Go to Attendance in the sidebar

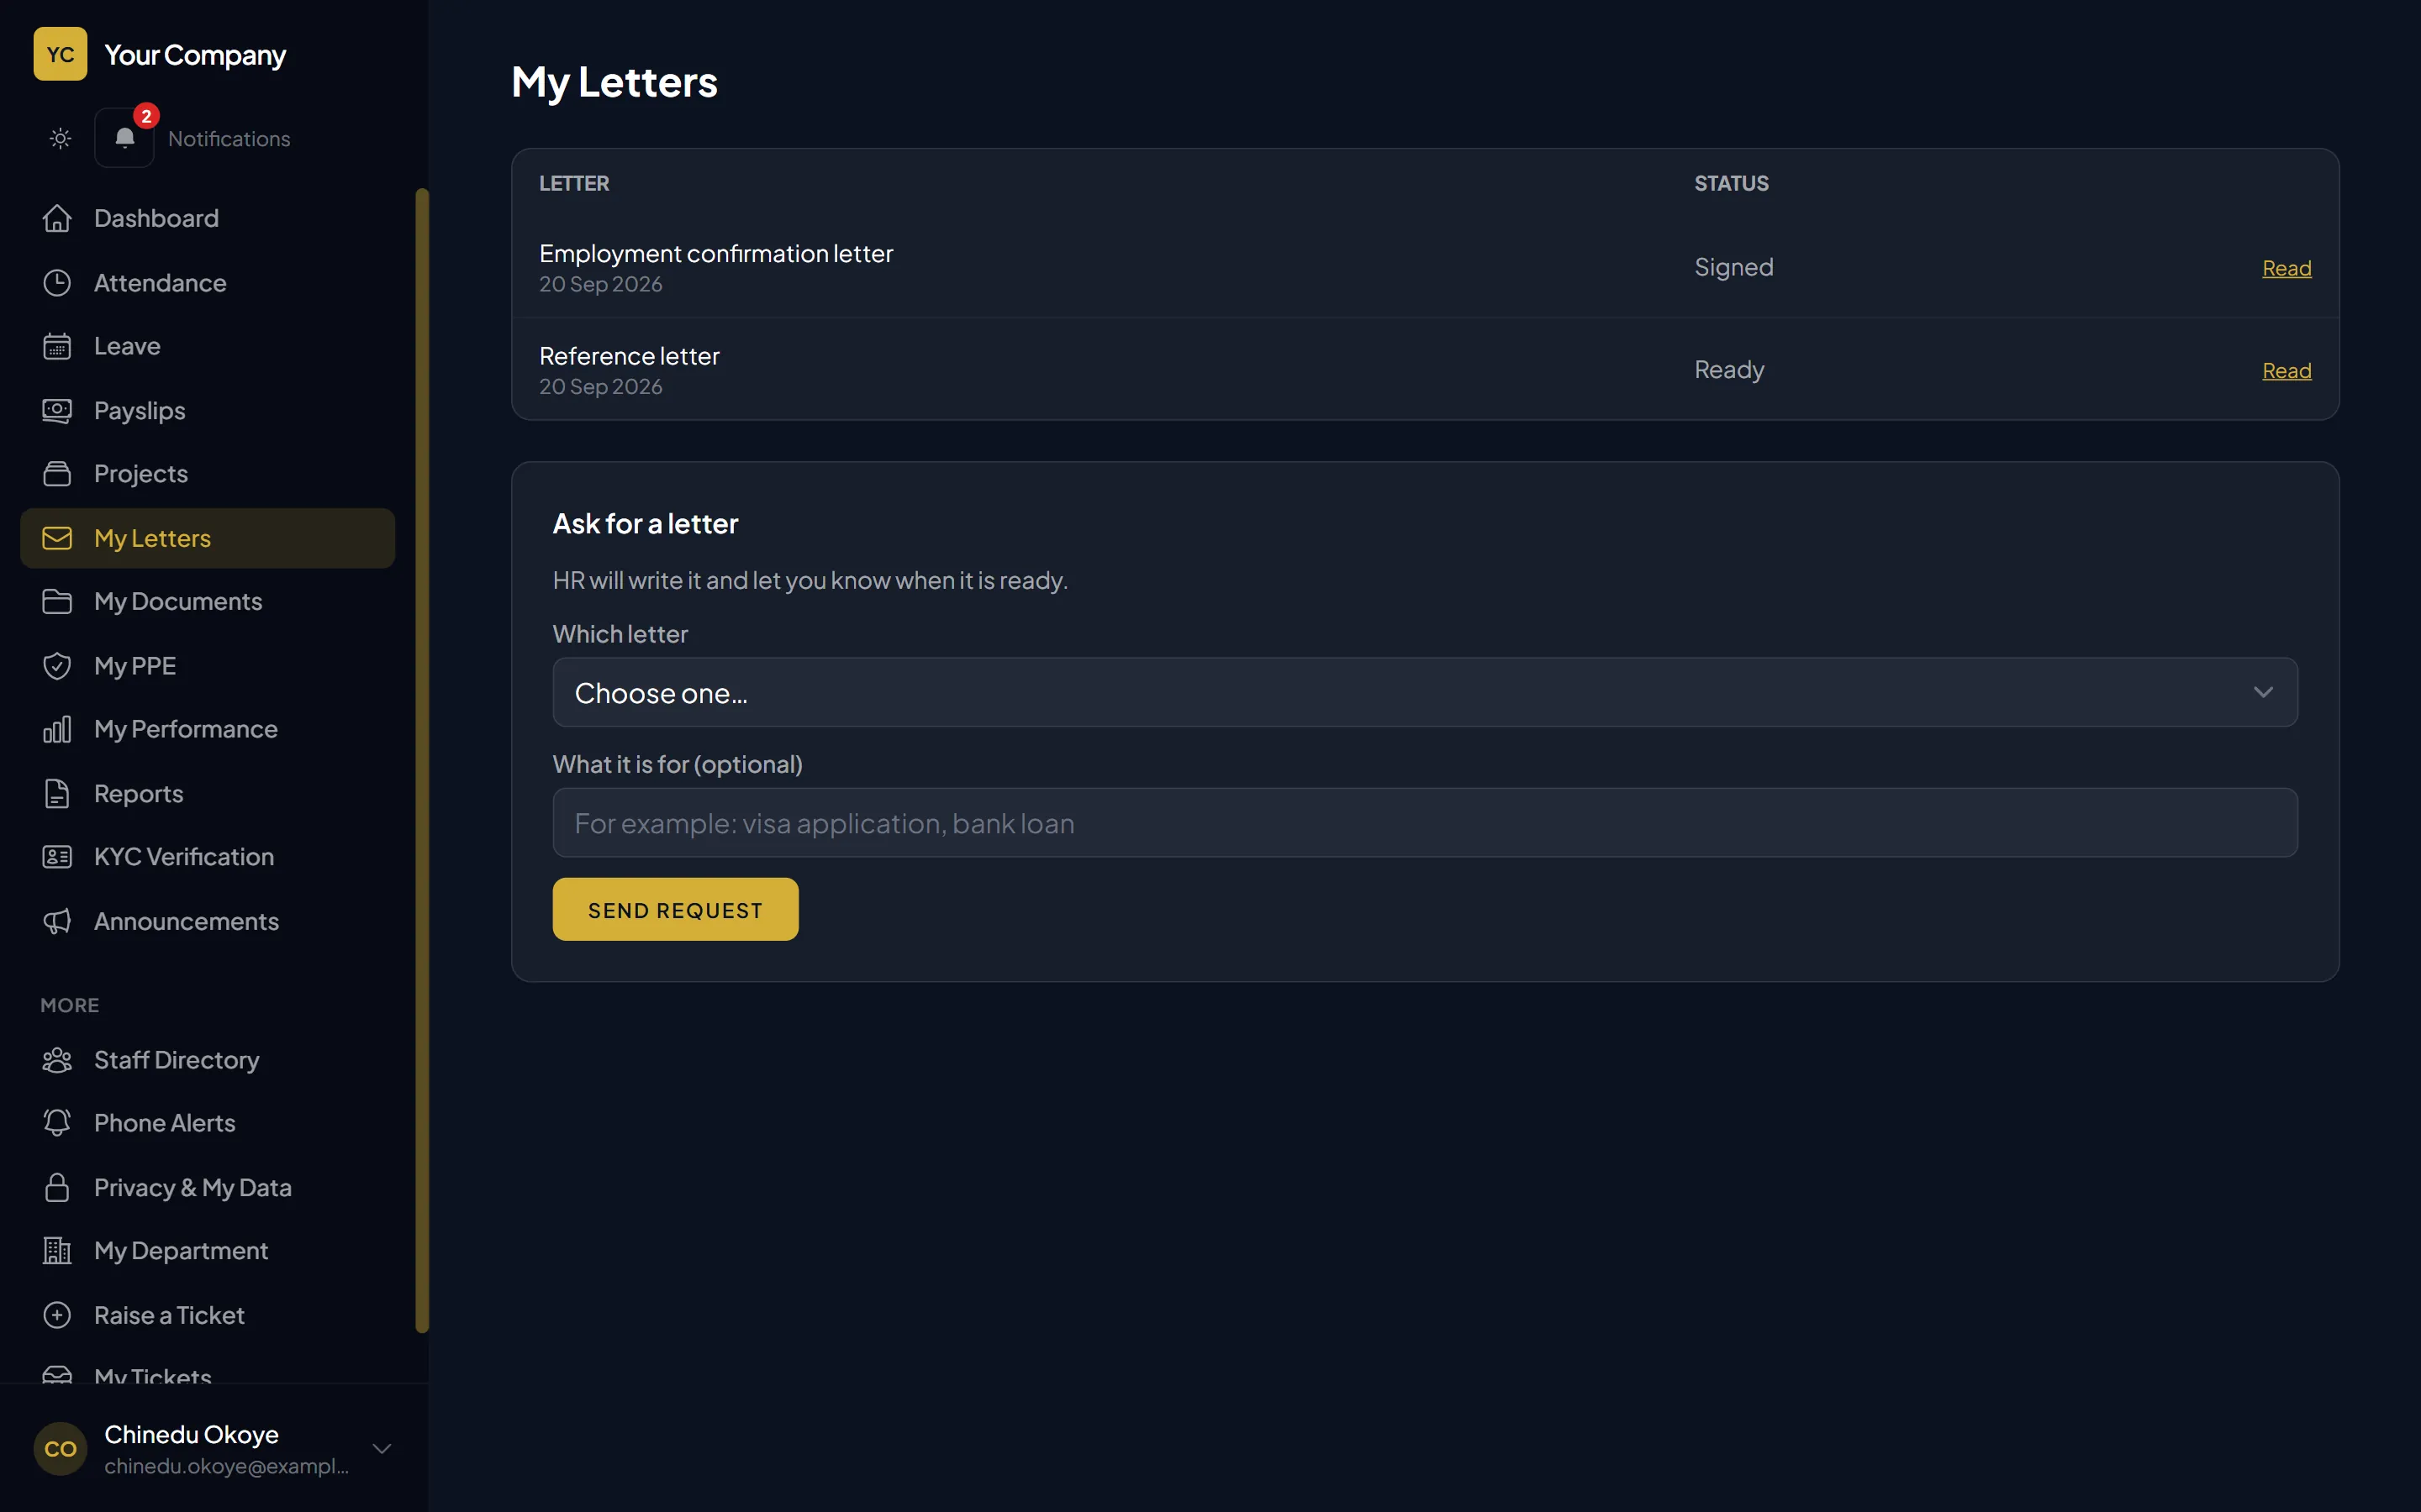[x=207, y=283]
